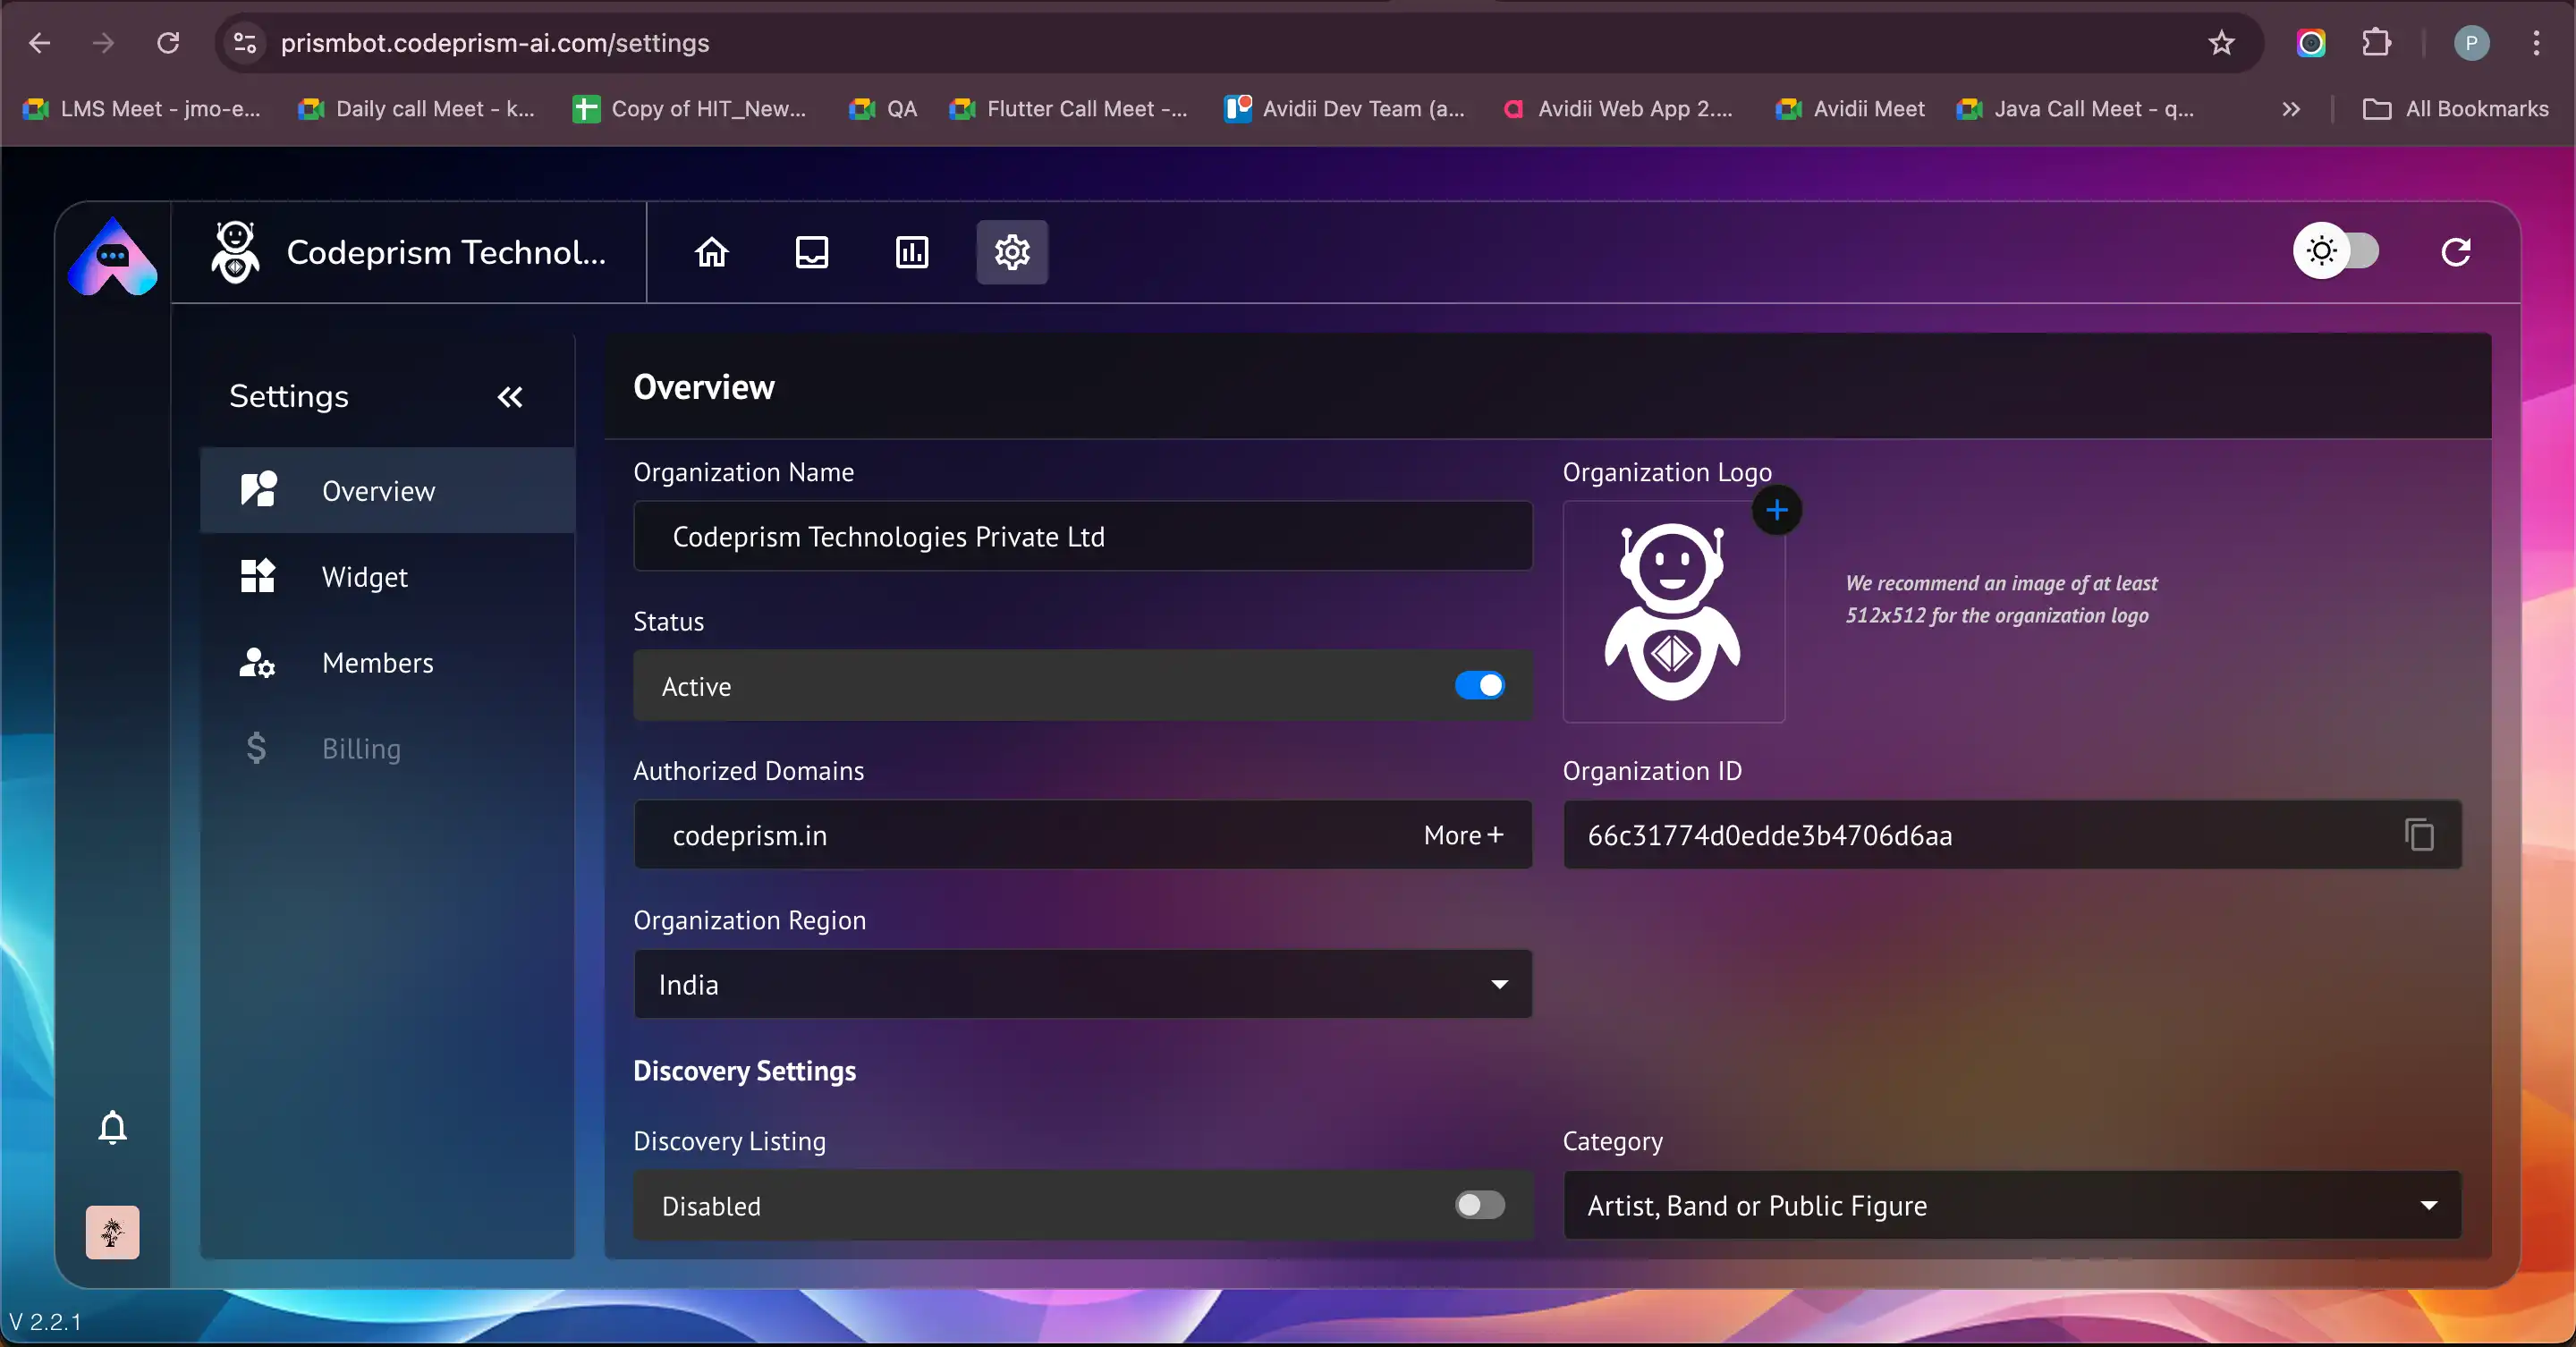This screenshot has height=1347, width=2576.
Task: Click the refresh icon in app header
Action: pos(2455,252)
